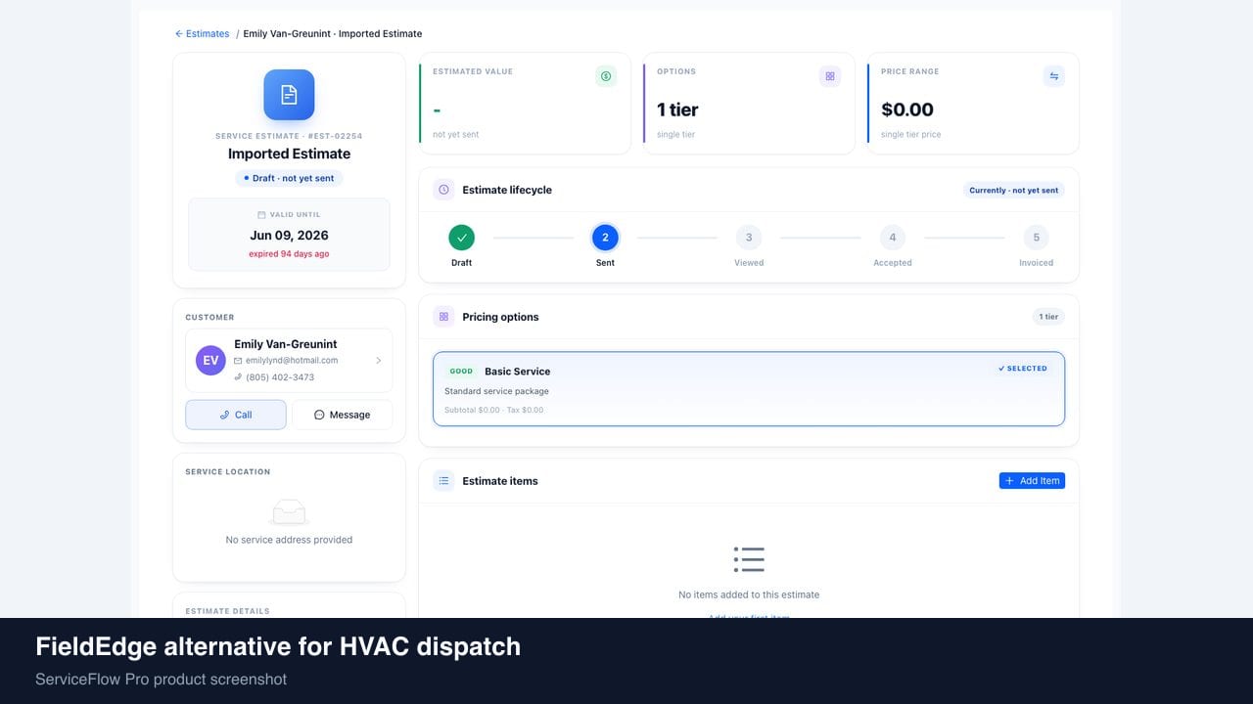Viewport: 1253px width, 704px height.
Task: Click the list icon beside Estimate items
Action: click(x=443, y=481)
